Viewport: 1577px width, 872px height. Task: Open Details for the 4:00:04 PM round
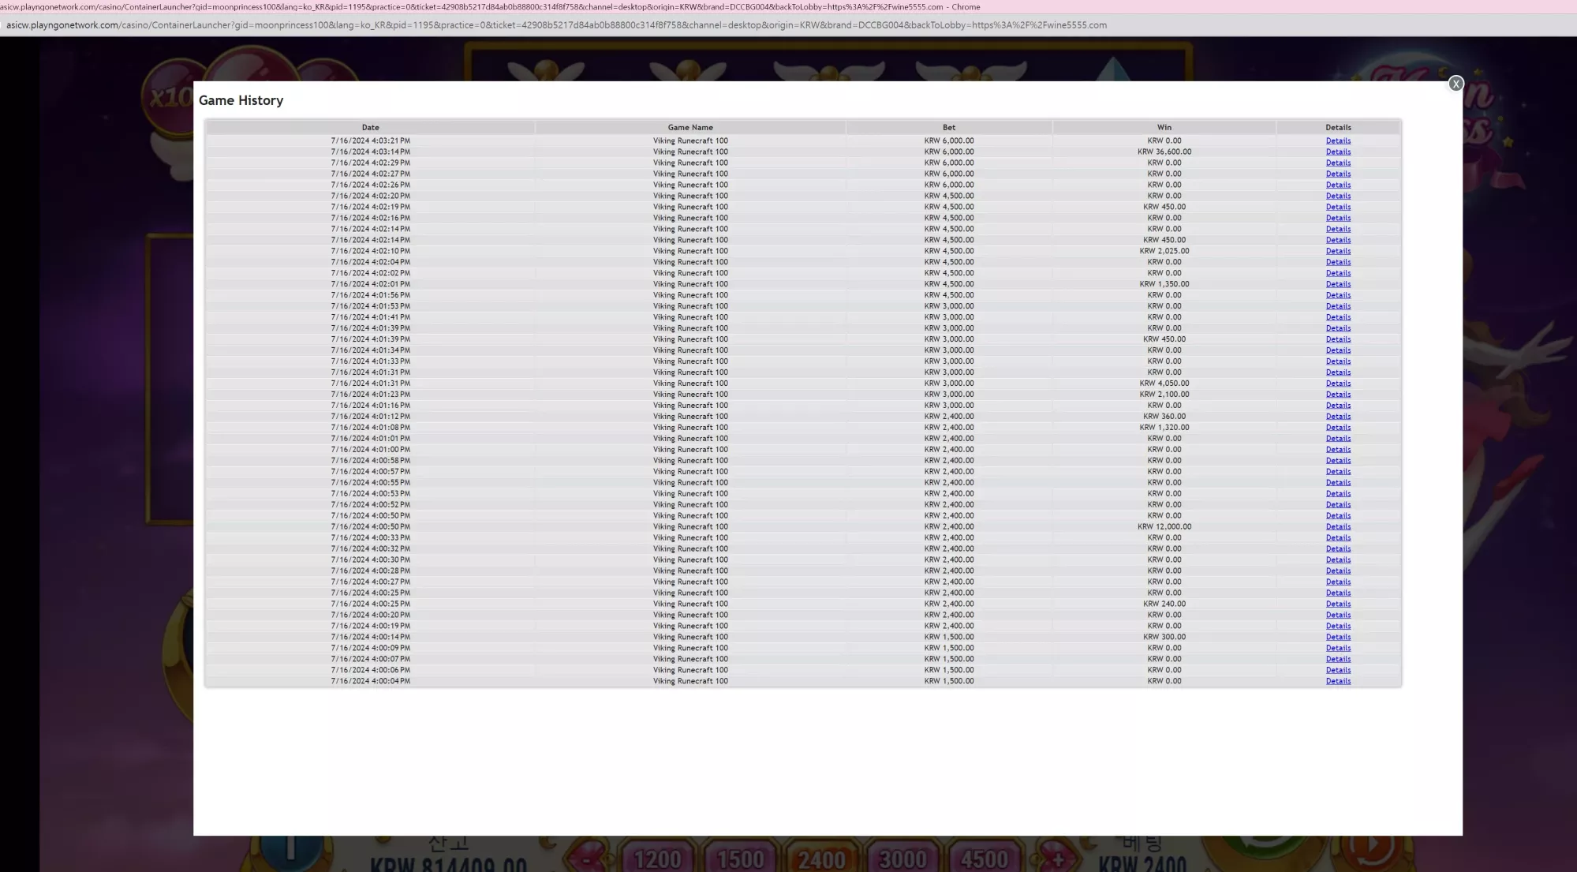click(x=1338, y=682)
